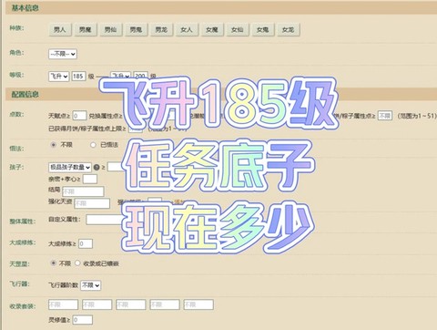This screenshot has height=330, width=437.
Task: Select the 女仙 race button
Action: click(x=238, y=29)
